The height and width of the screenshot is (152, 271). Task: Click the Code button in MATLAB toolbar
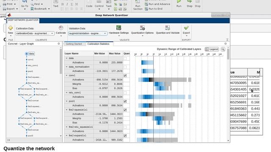(89, 4)
